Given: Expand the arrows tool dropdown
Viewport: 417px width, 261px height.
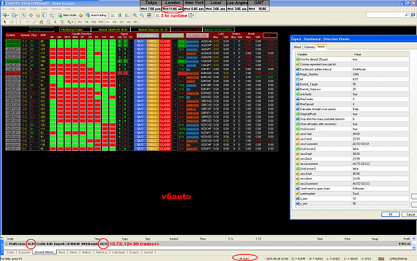Looking at the screenshot, I should coord(72,22).
